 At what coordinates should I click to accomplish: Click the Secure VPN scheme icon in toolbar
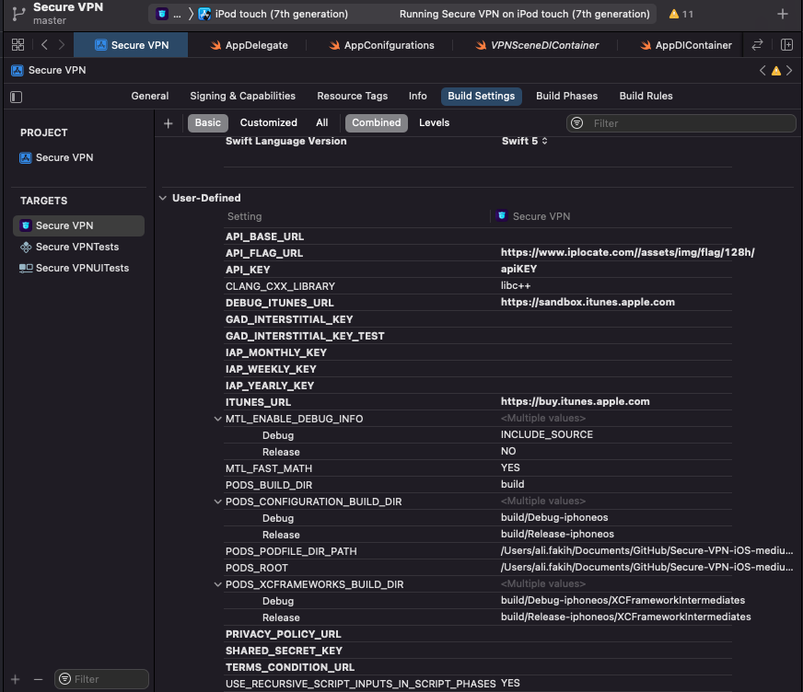point(162,14)
